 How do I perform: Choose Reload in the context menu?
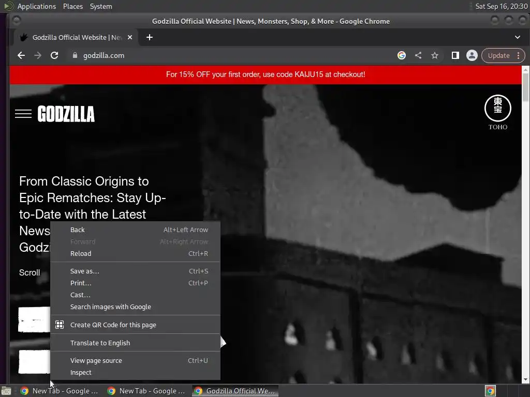coord(135,253)
